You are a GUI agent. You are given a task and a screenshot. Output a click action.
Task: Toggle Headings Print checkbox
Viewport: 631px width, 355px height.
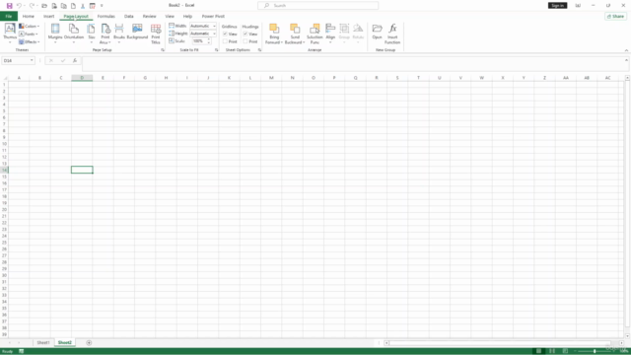pos(245,41)
